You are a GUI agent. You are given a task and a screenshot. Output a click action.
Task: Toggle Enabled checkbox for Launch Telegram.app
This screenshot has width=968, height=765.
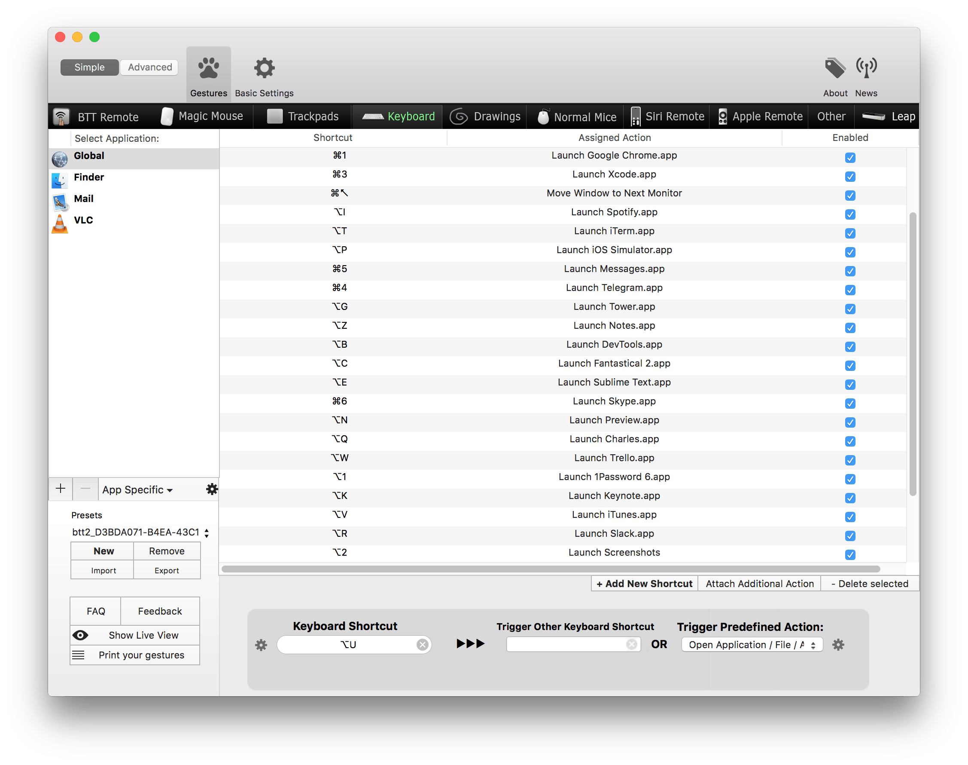pyautogui.click(x=850, y=290)
